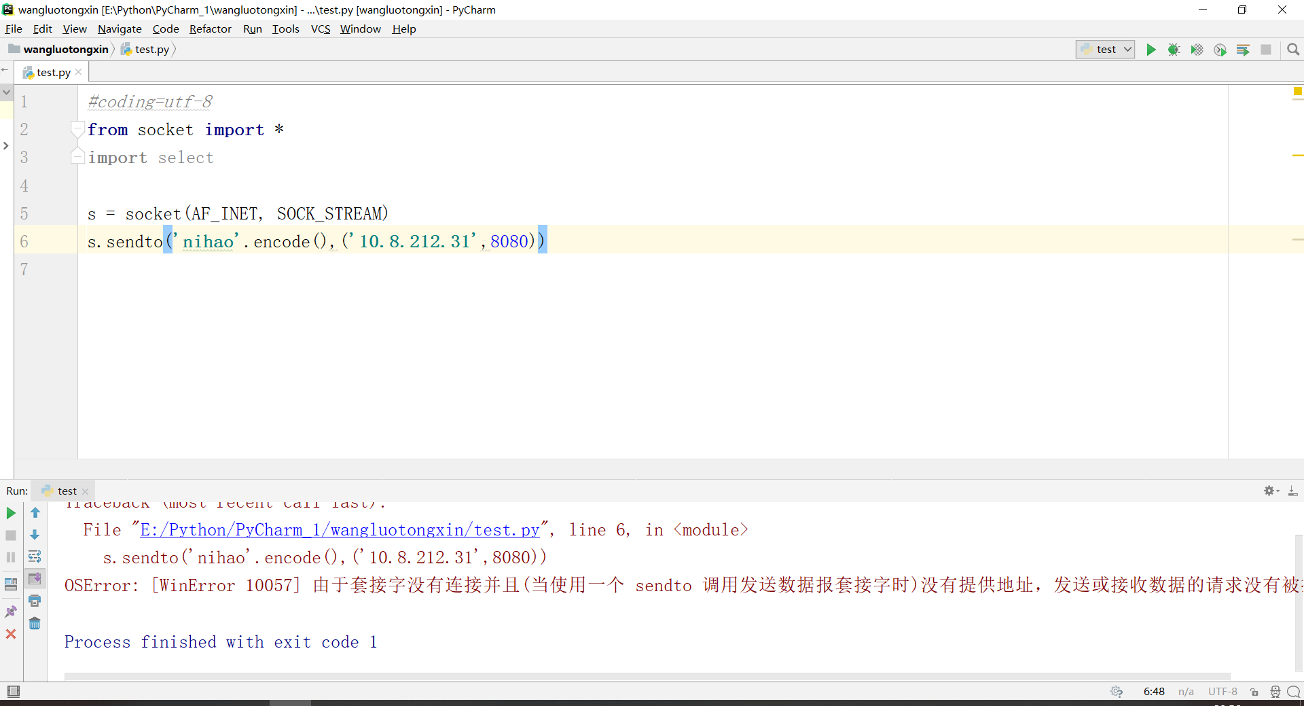
Task: Close the test.py editor tab
Action: coord(79,72)
